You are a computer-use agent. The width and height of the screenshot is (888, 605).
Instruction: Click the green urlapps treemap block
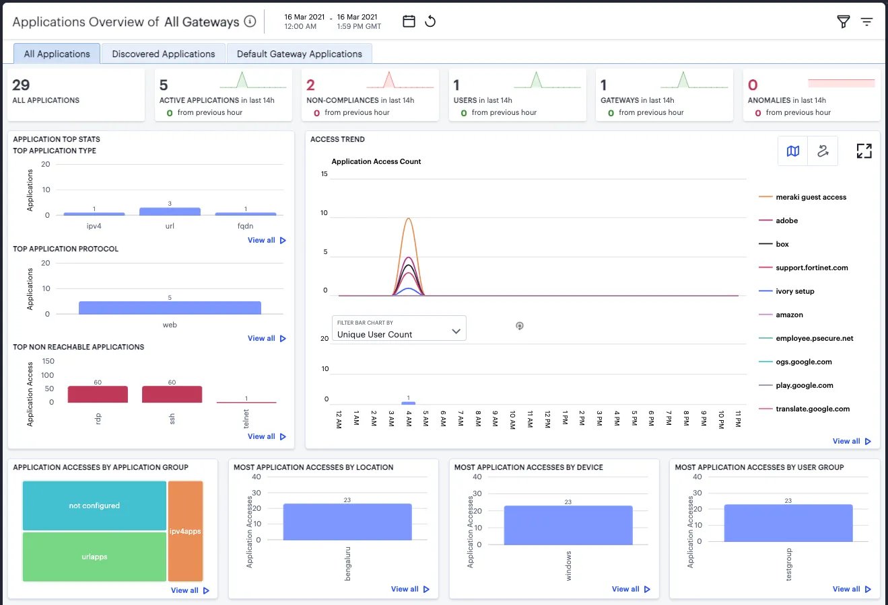[x=94, y=557]
